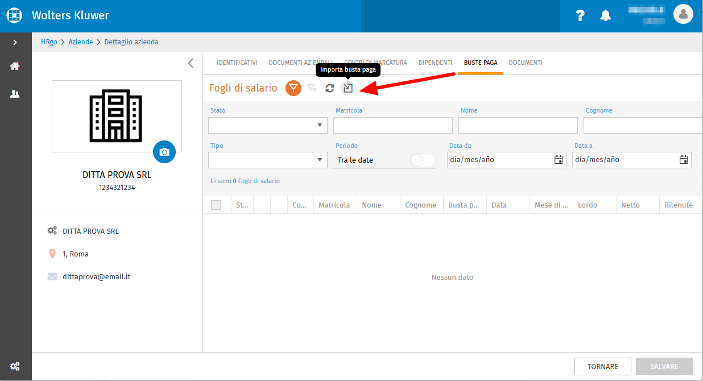Sort by the Lordo column header
Viewport: 703px width, 381px height.
pos(594,205)
